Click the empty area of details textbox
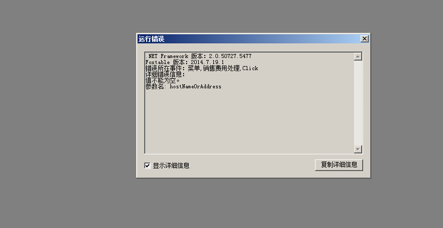This screenshot has width=443, height=228. click(x=249, y=121)
